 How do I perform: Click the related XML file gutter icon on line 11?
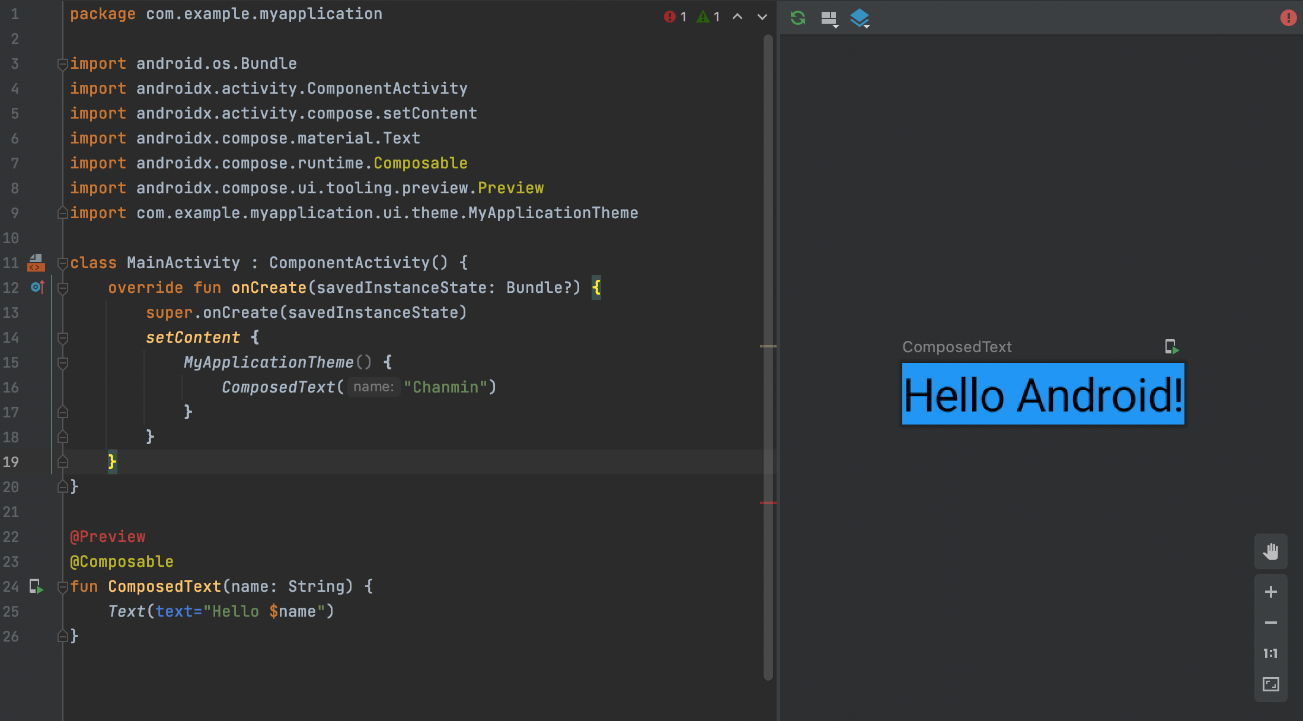(x=36, y=263)
